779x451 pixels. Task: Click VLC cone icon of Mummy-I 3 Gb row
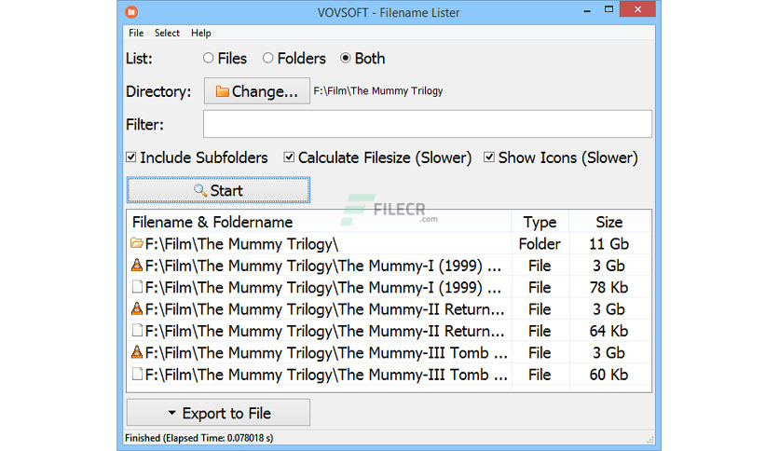coord(137,265)
